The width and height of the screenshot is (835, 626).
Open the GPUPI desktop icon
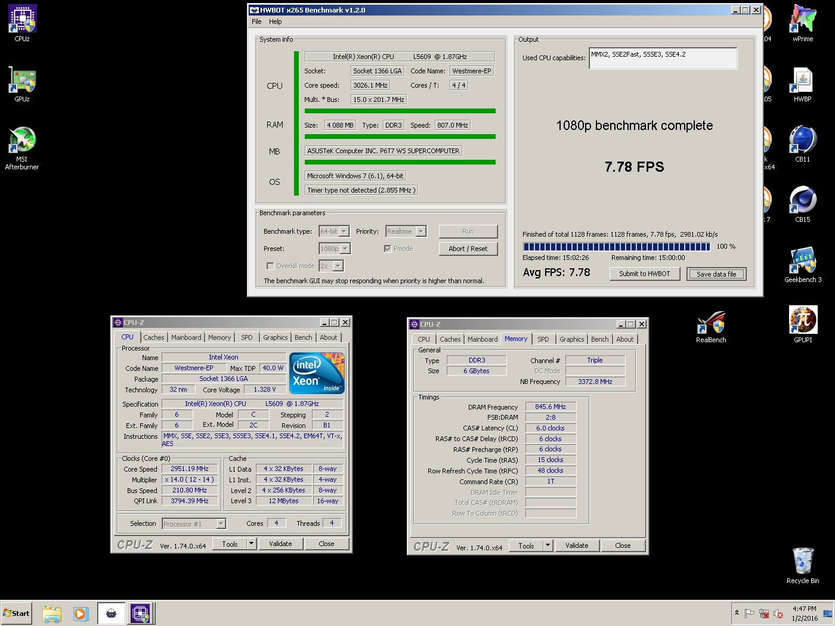[x=803, y=324]
